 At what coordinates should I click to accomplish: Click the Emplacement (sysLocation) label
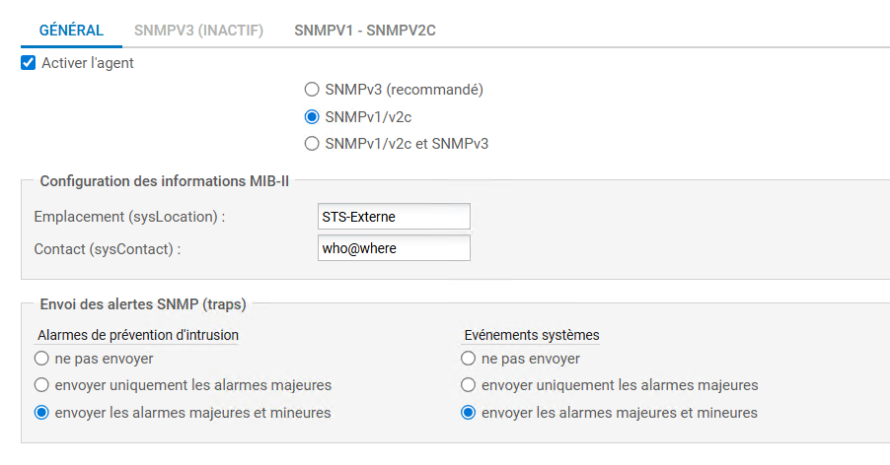129,217
